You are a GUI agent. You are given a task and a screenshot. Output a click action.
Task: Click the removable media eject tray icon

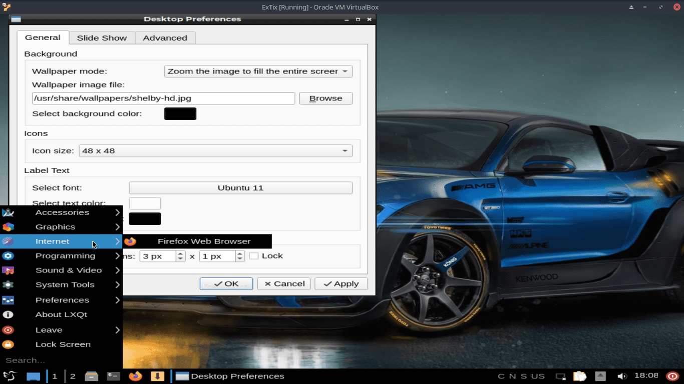tap(600, 376)
